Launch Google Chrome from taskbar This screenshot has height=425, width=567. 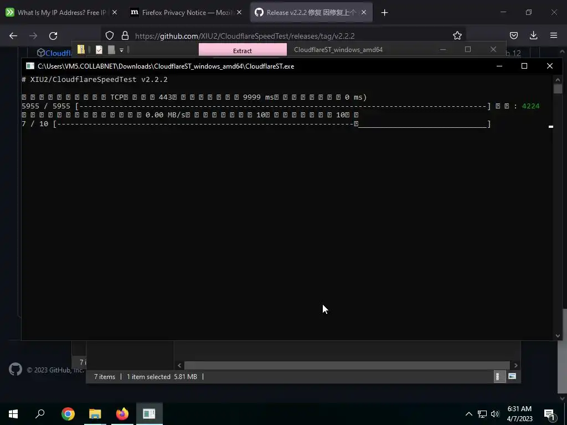point(68,413)
